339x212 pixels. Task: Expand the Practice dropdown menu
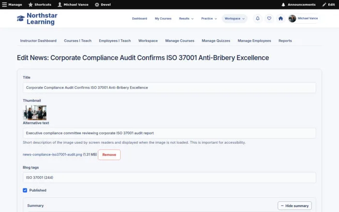[x=209, y=18]
